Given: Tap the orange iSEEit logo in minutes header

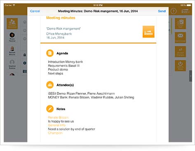Looking at the screenshot, I should [x=148, y=32].
